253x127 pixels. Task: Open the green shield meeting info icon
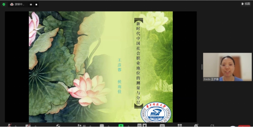(4, 5)
